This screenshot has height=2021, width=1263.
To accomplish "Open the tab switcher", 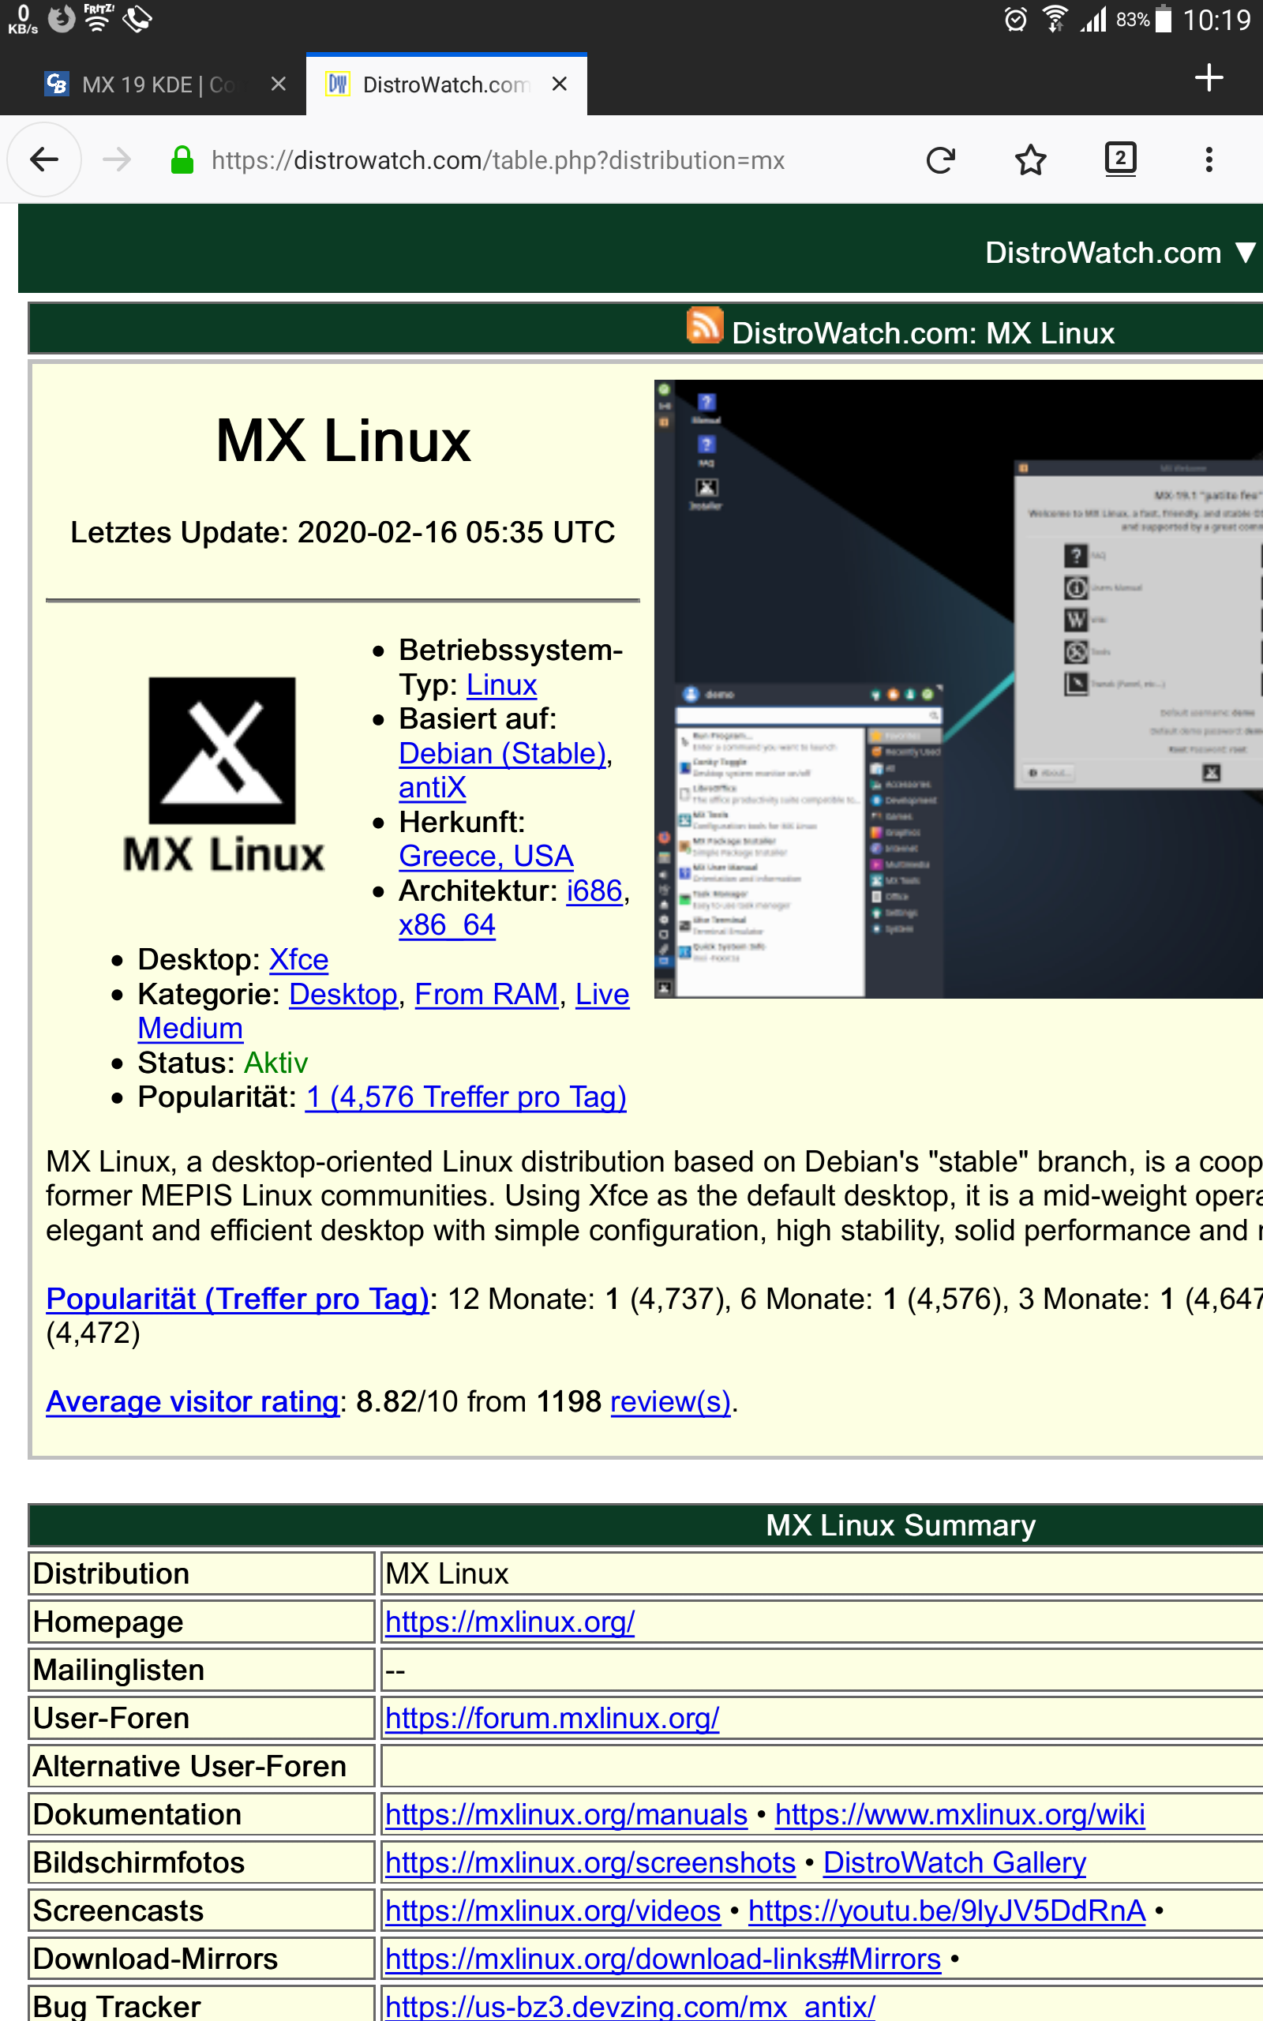I will (x=1121, y=159).
